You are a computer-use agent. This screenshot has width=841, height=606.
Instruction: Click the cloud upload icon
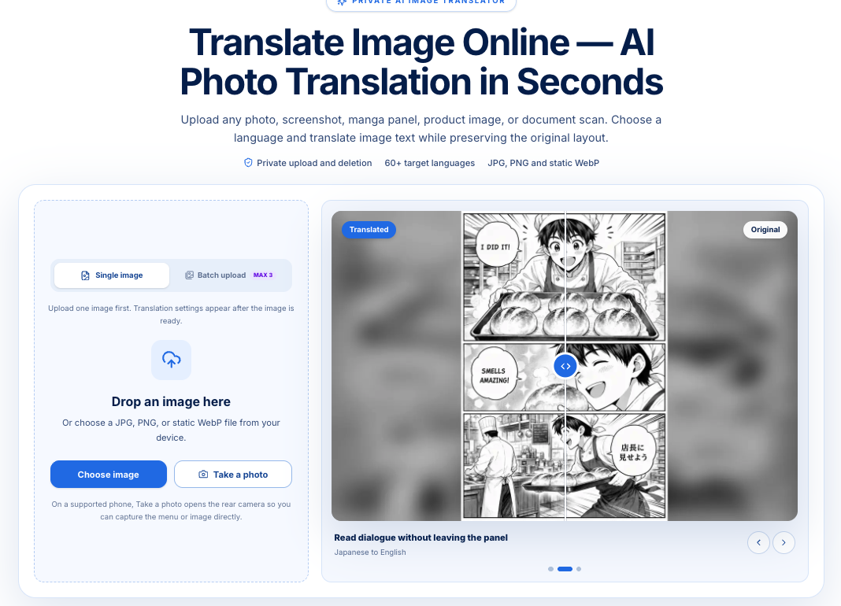coord(171,360)
